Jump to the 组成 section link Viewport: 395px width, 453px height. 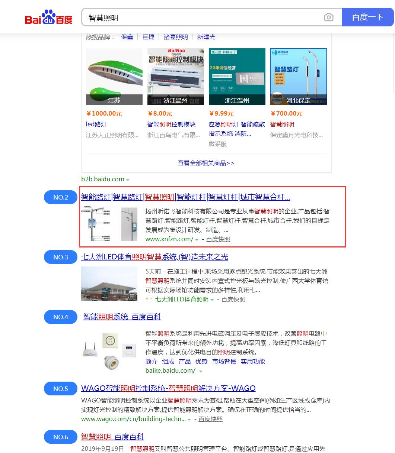point(168,361)
